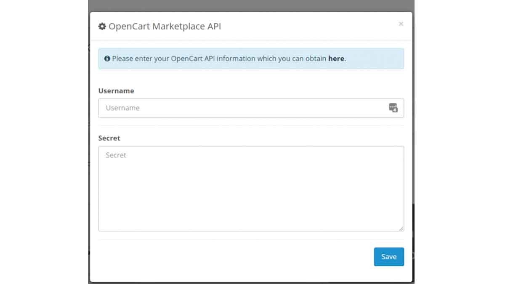Screen dimensions: 505x284
Task: Click the 'OpenCart Marketplace API' title text
Action: [x=165, y=27]
